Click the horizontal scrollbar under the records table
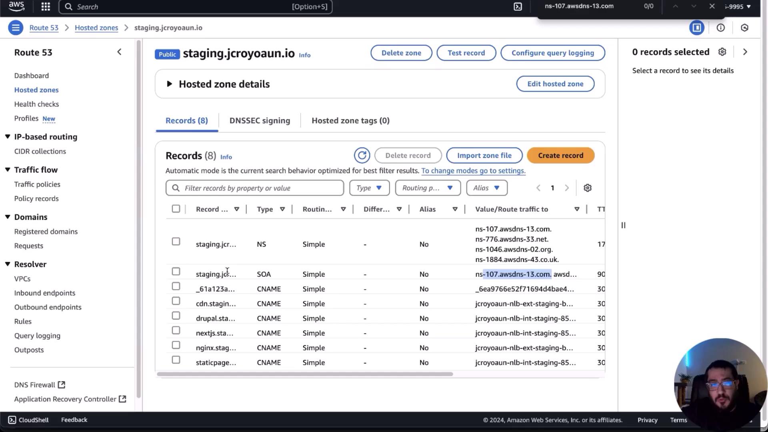Screen dimensions: 768x432 305,374
